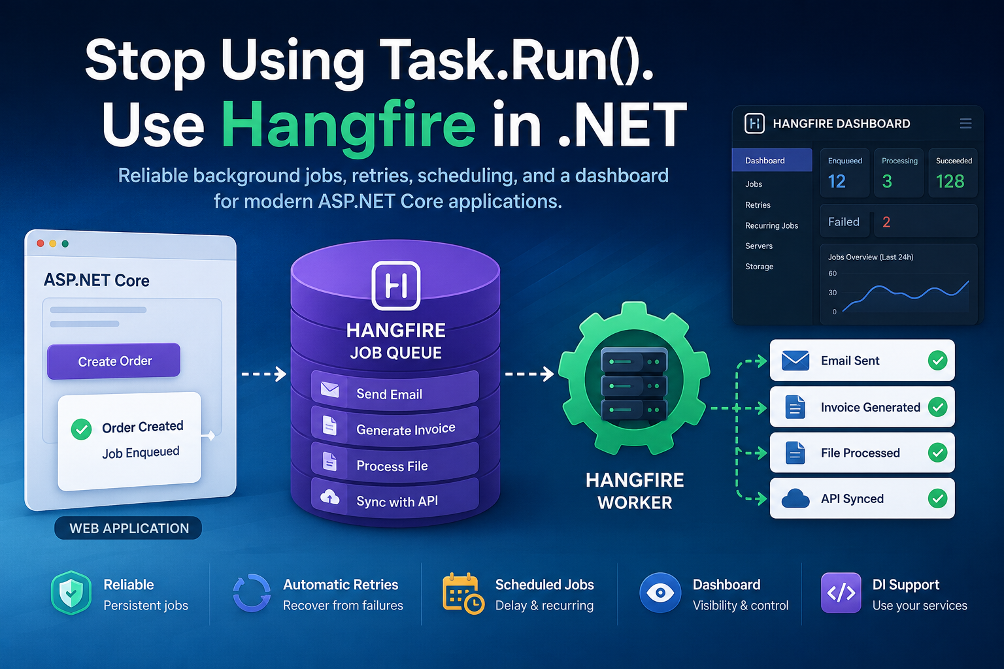Click the Email Sent envelope icon
1004x669 pixels.
tap(795, 360)
